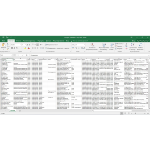Click the Insert Function fx icon
The image size is (150, 150).
[x=27, y=55]
